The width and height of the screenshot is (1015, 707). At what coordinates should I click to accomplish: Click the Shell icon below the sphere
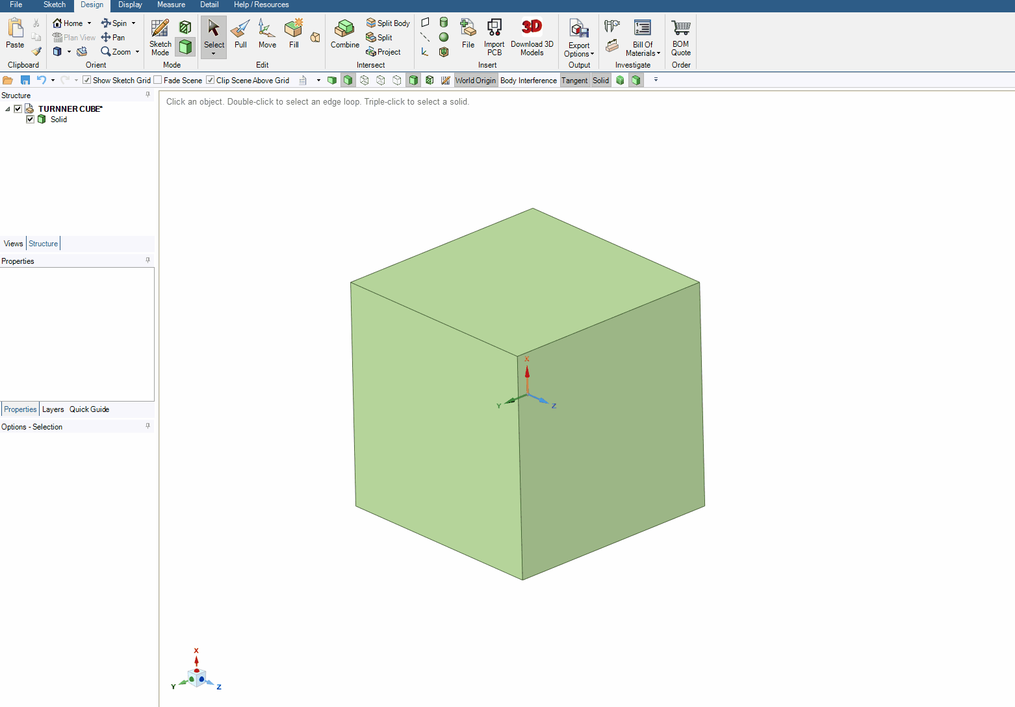coord(444,52)
